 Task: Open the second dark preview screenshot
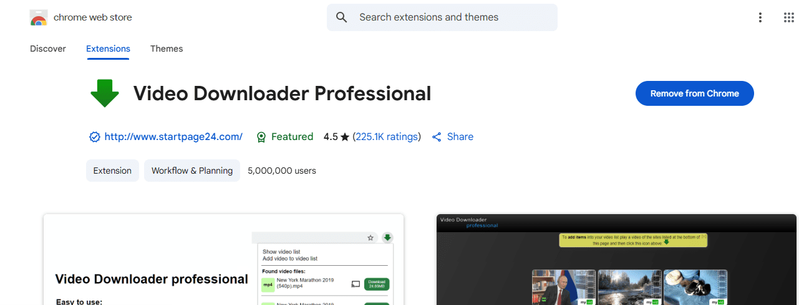click(x=616, y=260)
